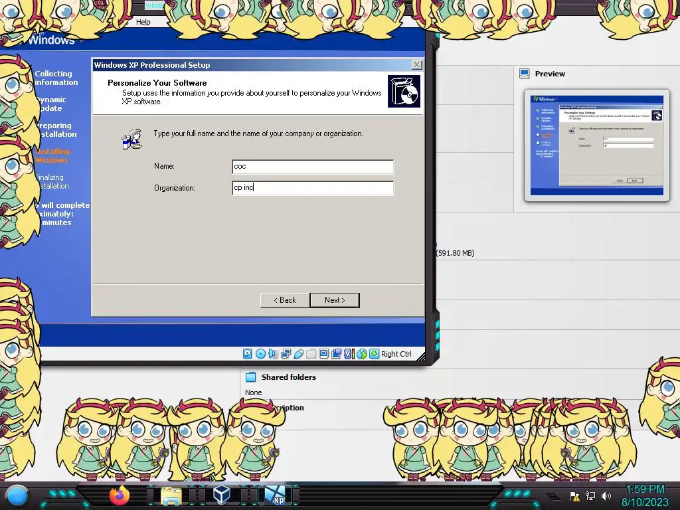
Task: Click the volume speaker tray icon
Action: tap(606, 495)
